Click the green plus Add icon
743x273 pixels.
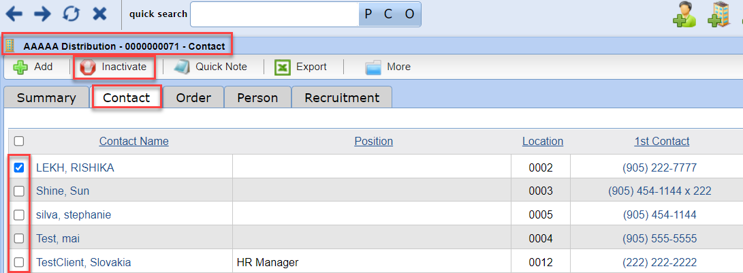(20, 67)
